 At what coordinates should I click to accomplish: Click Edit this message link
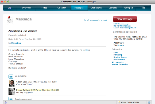[121, 24]
